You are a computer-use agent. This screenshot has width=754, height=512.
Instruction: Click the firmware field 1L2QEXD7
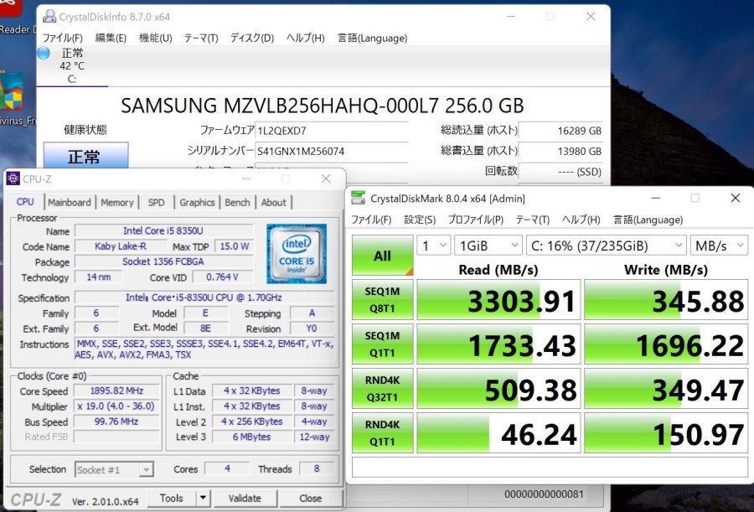tap(331, 131)
